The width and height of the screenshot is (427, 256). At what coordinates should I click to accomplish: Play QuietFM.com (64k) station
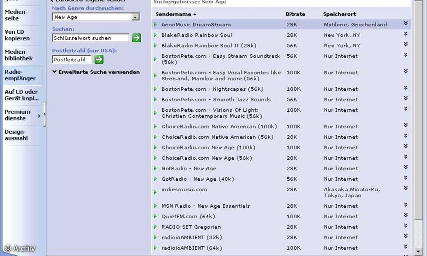point(155,216)
